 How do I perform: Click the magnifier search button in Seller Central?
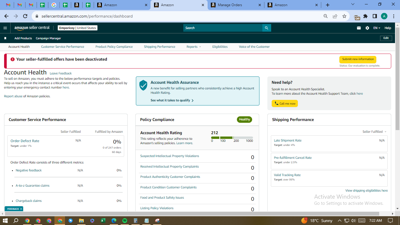[266, 28]
